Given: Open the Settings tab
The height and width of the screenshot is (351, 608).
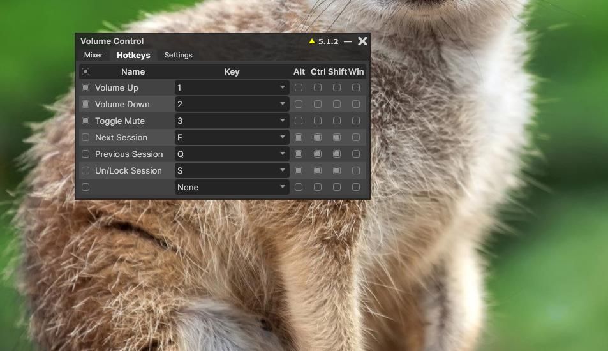Looking at the screenshot, I should click(x=178, y=55).
